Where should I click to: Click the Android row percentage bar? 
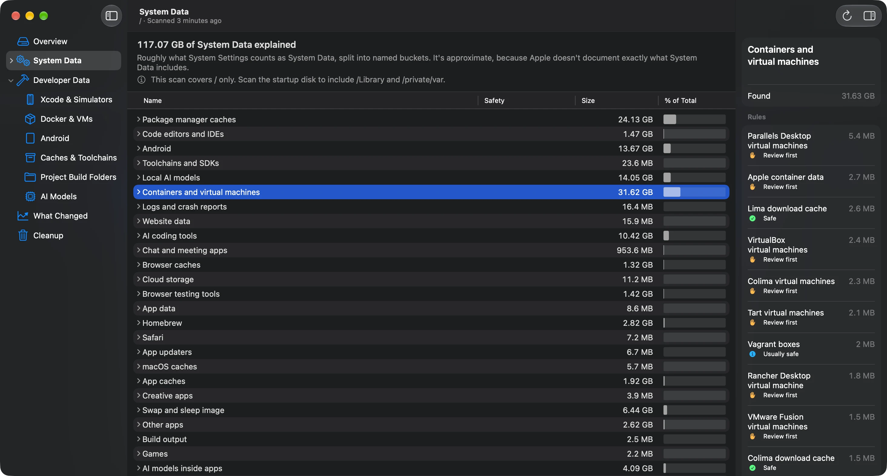point(694,148)
